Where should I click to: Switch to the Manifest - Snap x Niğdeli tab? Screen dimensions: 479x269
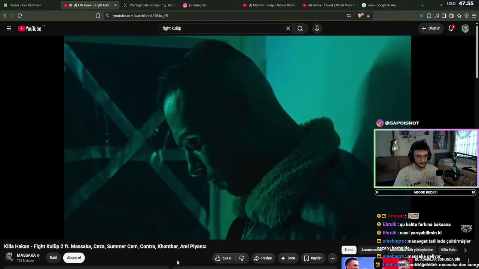269,5
